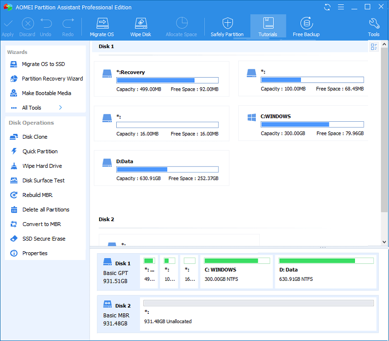
Task: Run Disk Surface Test
Action: 37,180
